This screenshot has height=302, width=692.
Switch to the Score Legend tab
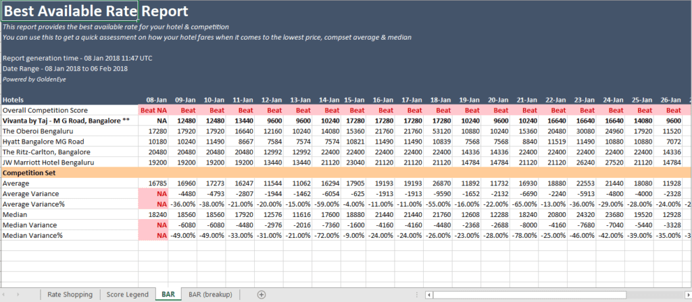128,295
